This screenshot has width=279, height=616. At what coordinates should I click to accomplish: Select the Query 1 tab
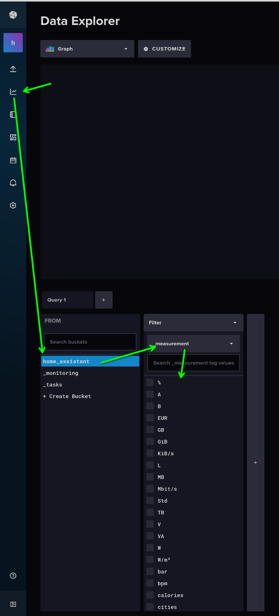[67, 300]
